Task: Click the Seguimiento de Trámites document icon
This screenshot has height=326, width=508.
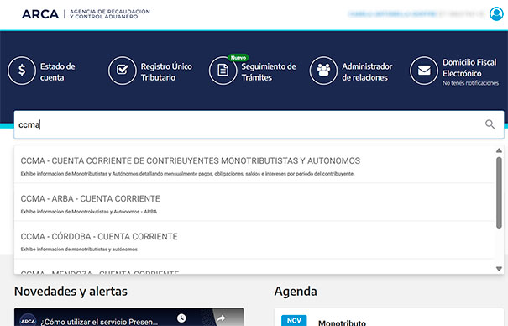Action: click(223, 71)
